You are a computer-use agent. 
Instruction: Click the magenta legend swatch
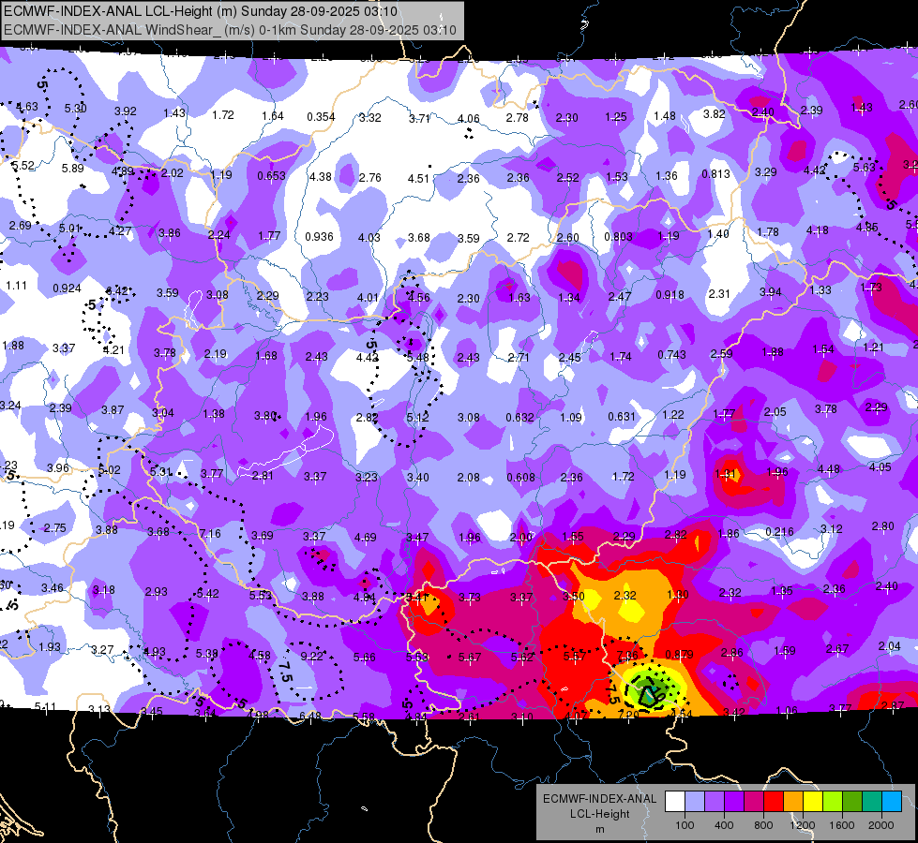(x=754, y=802)
